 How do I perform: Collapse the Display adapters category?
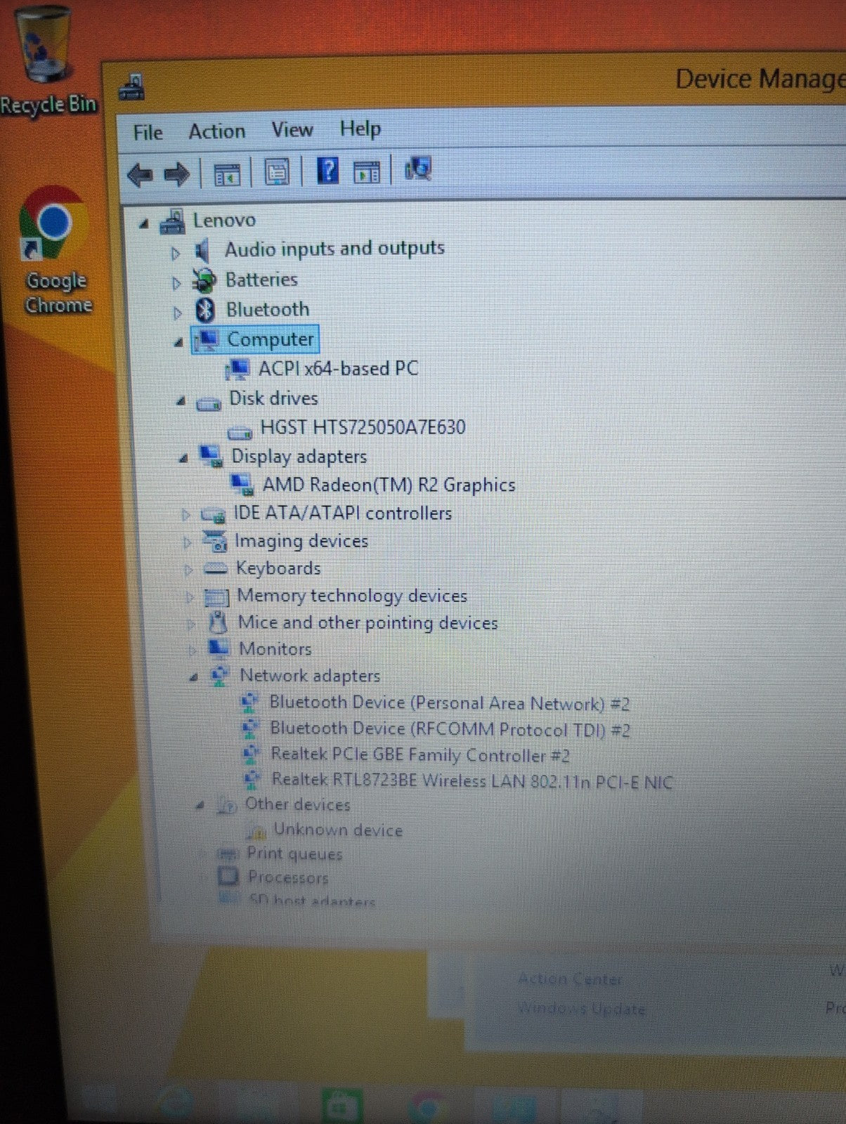(x=183, y=459)
